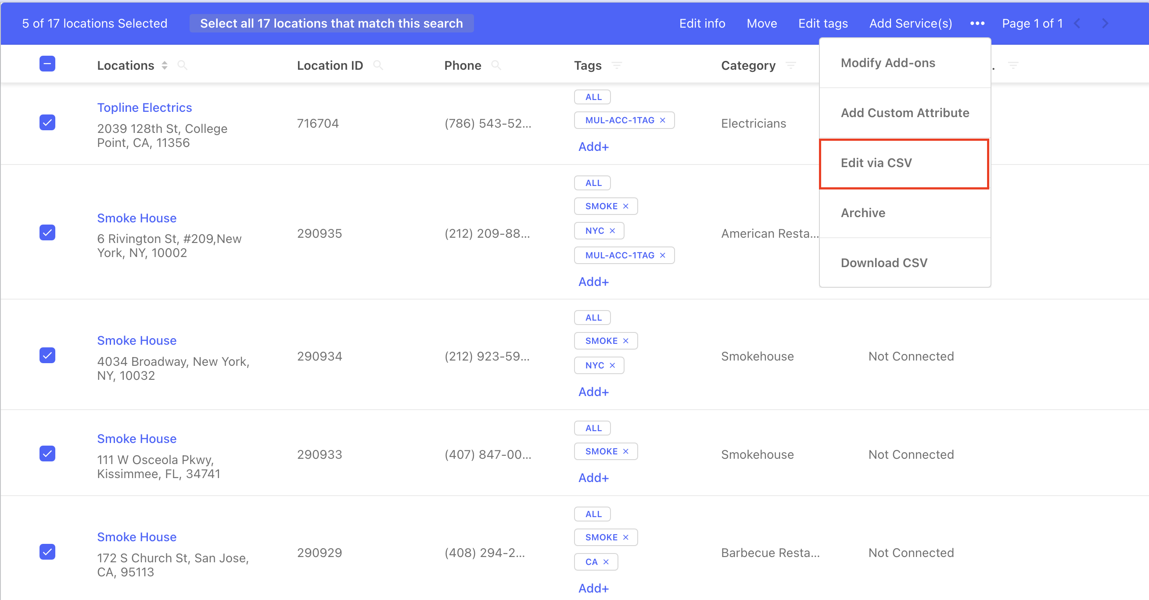
Task: Uncheck Smoke House San Jose checkbox
Action: click(47, 552)
